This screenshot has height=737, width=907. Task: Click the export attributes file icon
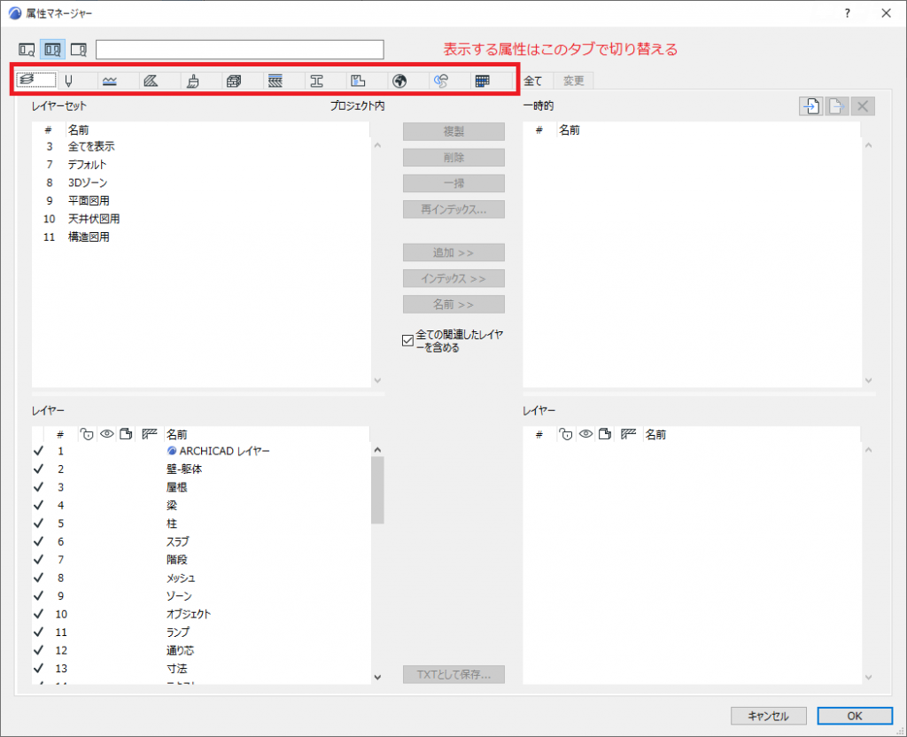click(837, 106)
